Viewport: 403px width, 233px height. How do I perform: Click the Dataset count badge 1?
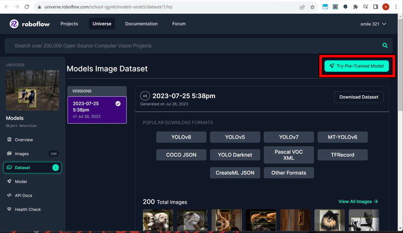[x=55, y=167]
